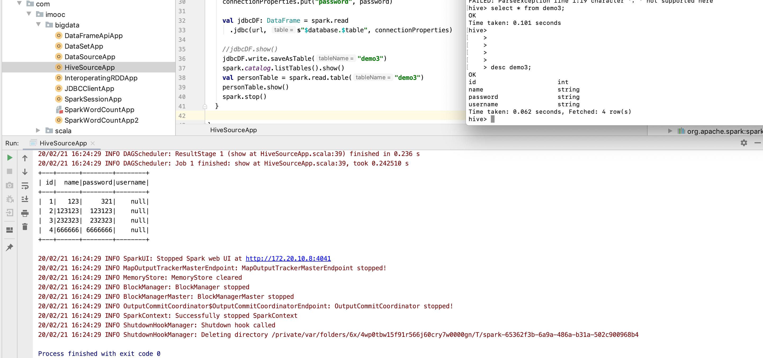Toggle soft-wrap in the Run console
This screenshot has width=763, height=358.
25,186
